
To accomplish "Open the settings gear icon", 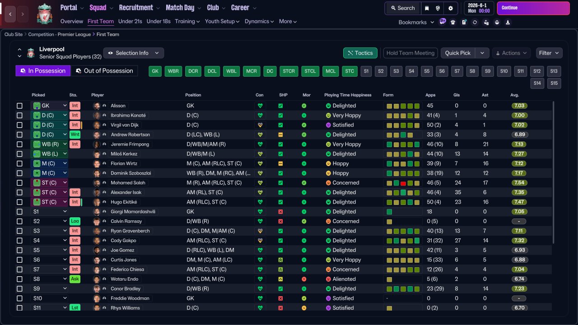I will [450, 8].
